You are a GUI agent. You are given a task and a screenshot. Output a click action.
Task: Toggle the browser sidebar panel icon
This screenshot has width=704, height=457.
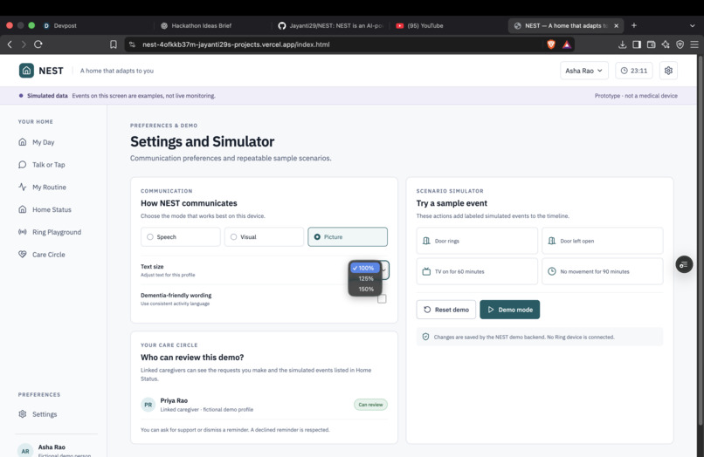click(x=637, y=44)
